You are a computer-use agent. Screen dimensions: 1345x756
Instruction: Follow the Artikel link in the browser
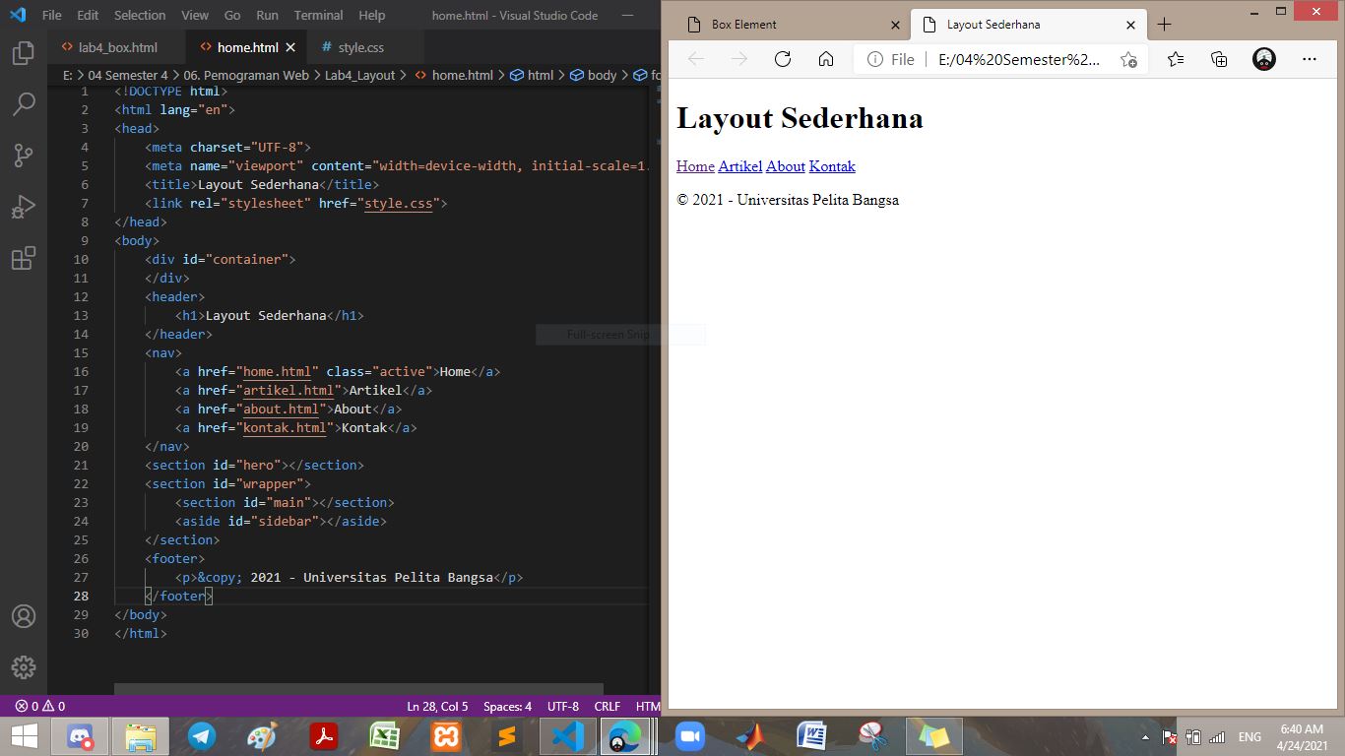(x=739, y=166)
